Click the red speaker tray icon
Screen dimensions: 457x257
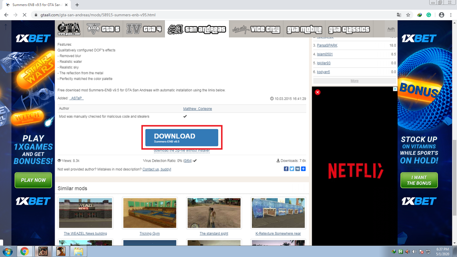[x=408, y=251]
